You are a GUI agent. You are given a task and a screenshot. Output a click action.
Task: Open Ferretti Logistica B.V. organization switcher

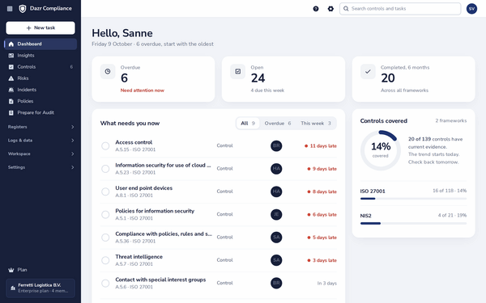click(x=40, y=288)
